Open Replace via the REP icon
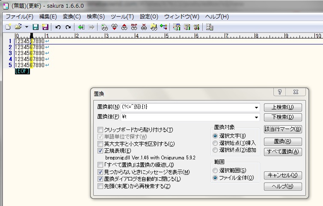Screen dimensions: 323x206 (x=134, y=27)
